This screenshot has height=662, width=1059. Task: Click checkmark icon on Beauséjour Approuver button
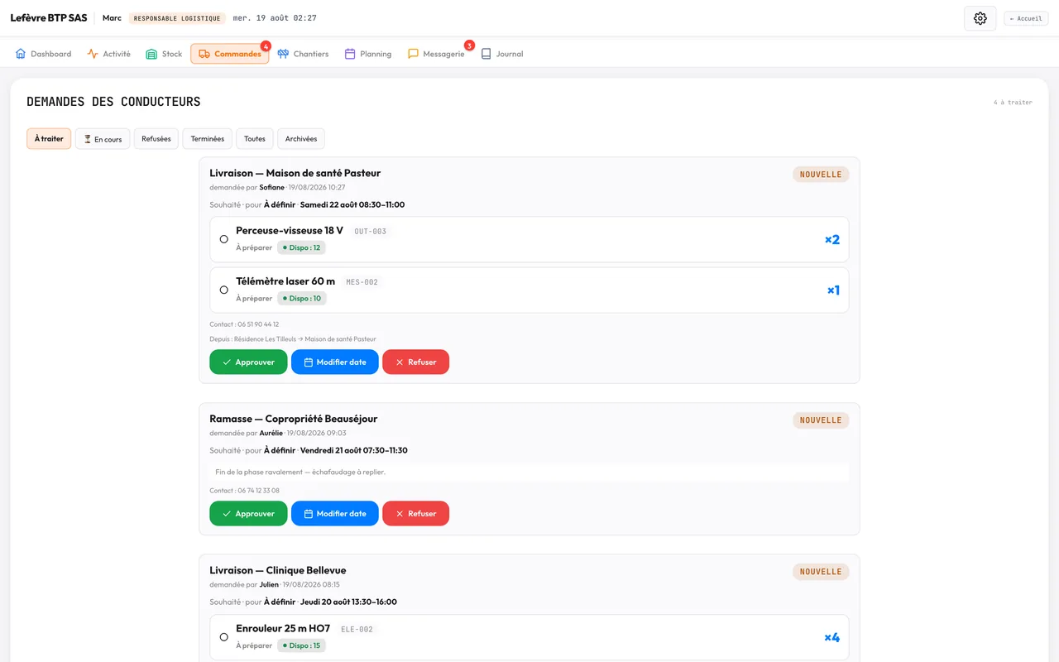(x=227, y=514)
